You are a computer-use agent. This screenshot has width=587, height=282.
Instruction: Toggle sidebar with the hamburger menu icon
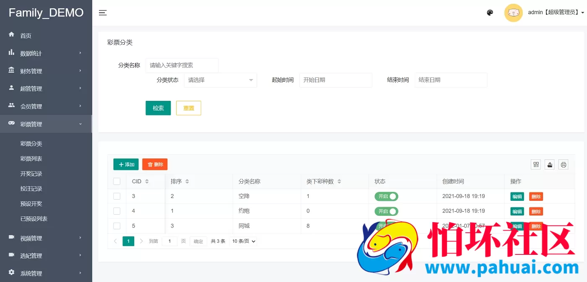point(103,13)
